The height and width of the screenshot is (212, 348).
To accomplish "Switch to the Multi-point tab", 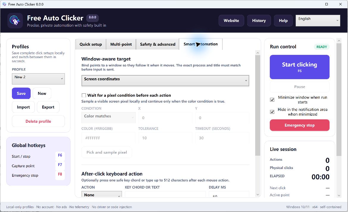I will tap(121, 44).
